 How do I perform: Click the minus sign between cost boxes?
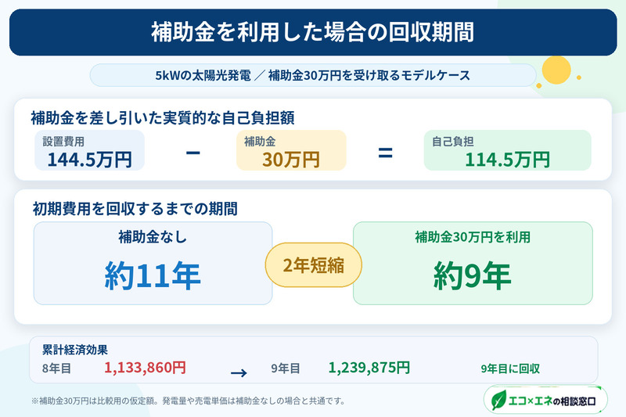click(192, 153)
